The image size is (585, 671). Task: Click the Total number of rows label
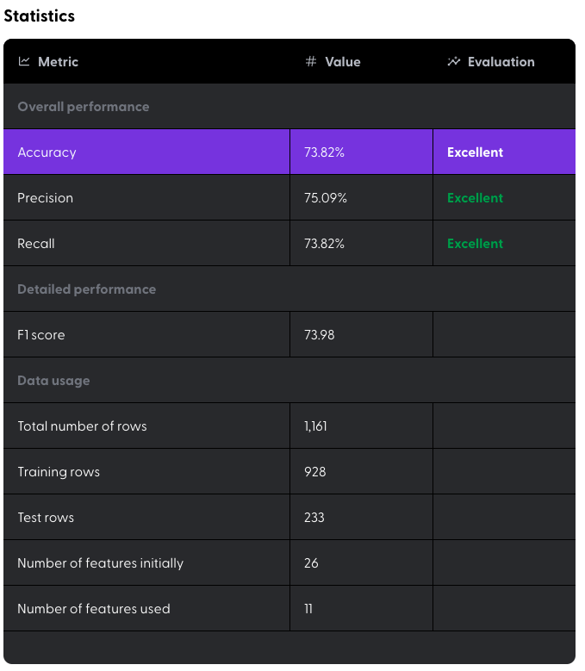[x=83, y=426]
